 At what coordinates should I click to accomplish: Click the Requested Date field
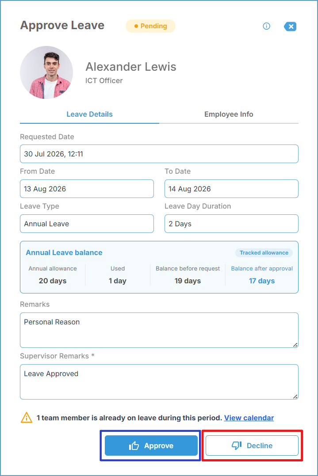(x=159, y=154)
